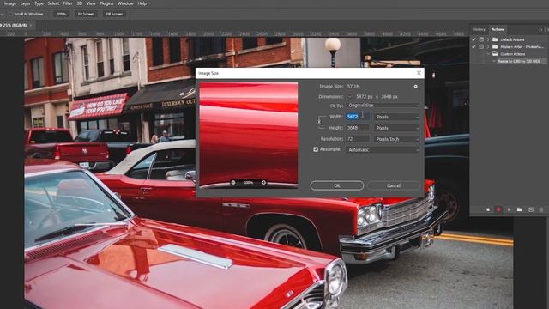Open the Help menu

point(142,3)
